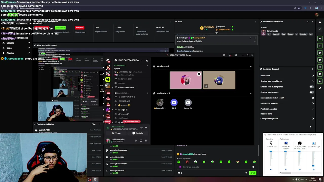
Task: Click the wrench sidebar icon
Action: [x=320, y=81]
